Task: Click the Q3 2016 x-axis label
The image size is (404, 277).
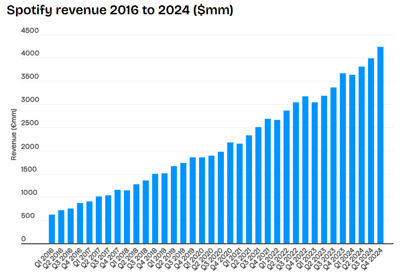Action: (x=62, y=259)
